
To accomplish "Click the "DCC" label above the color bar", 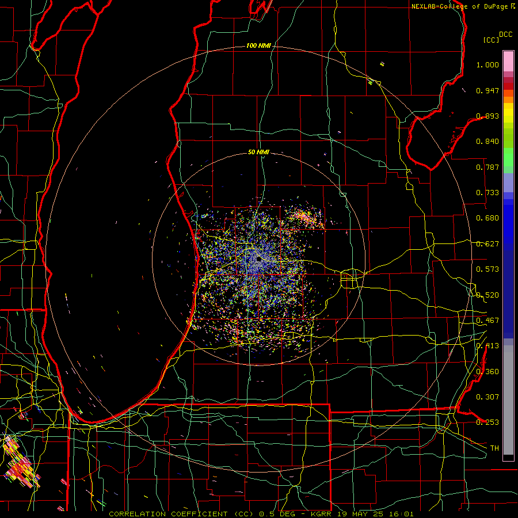I will click(x=505, y=35).
